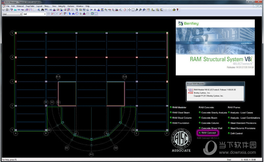This screenshot has height=162, width=264.
Task: Click 'RAM Foundation' text
Action: [181, 123]
